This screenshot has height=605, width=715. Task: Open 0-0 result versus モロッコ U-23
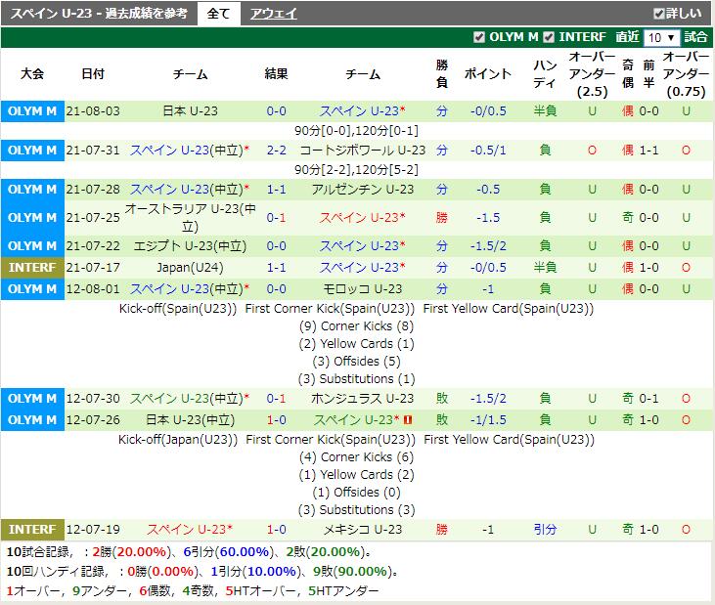[277, 289]
